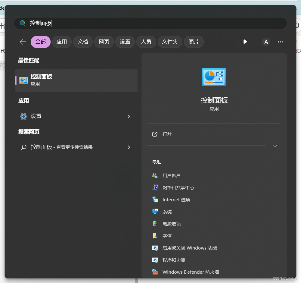Screen dimensions: 301x283
Task: Click the magnifier icon in the web search row
Action: pos(23,147)
